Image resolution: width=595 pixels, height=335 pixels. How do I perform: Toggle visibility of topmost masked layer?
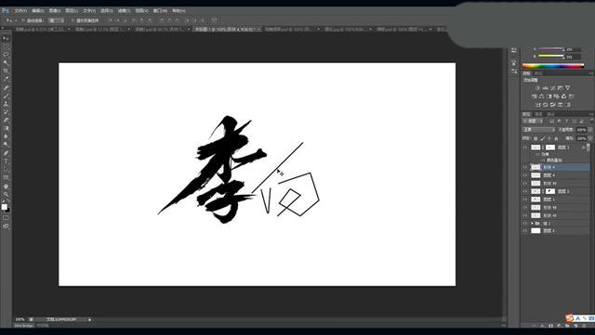[525, 148]
